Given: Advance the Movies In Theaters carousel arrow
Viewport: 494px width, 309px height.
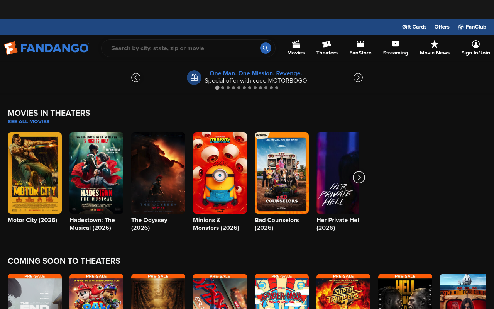Looking at the screenshot, I should click(x=359, y=177).
